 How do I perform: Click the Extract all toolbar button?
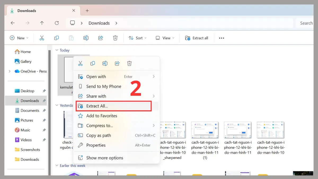[x=197, y=38]
